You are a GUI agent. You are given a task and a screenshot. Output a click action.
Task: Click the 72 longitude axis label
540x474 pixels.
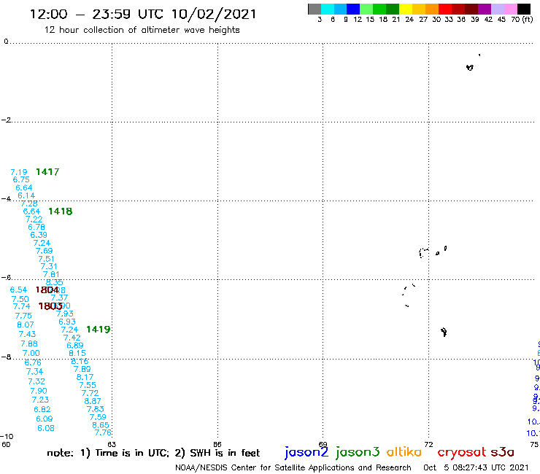tap(428, 444)
